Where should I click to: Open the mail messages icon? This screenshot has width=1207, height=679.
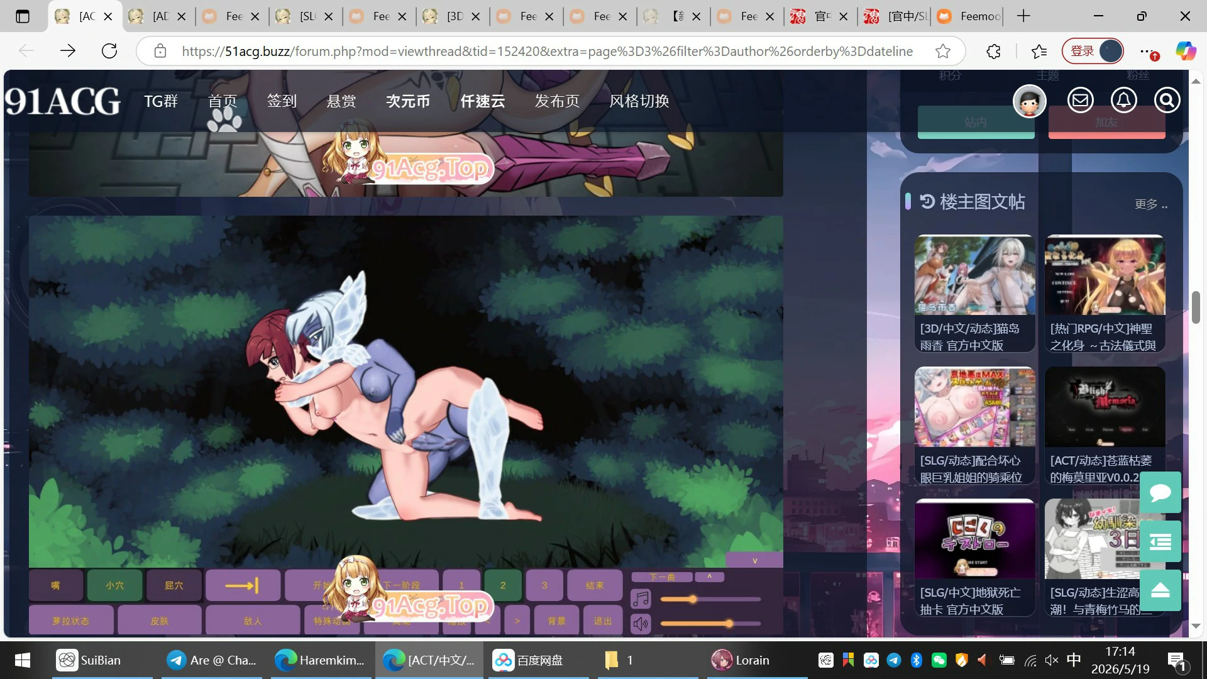[x=1081, y=100]
